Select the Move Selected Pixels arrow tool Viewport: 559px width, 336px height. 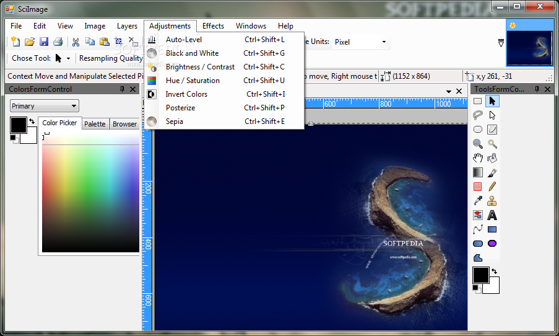[492, 102]
